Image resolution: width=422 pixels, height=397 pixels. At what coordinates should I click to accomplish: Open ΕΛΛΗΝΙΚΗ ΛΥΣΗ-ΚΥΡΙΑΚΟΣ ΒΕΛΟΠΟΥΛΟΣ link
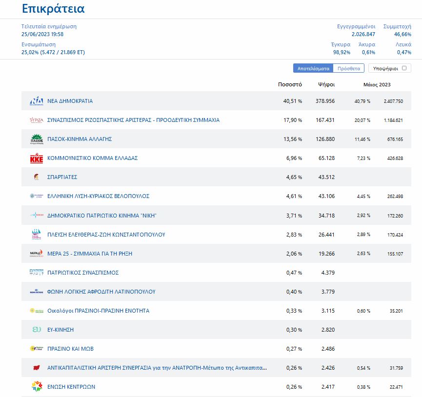tap(98, 196)
